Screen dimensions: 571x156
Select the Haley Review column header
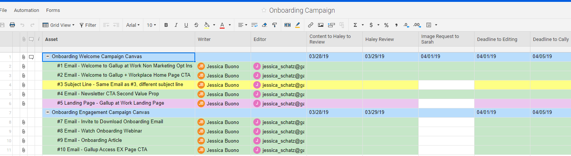390,39
